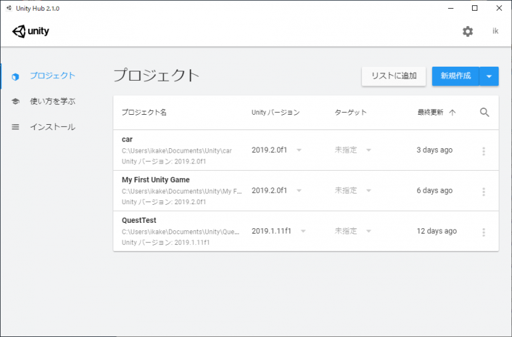Open the three-dot menu for My First Unity Game
This screenshot has height=337, width=512.
point(483,192)
